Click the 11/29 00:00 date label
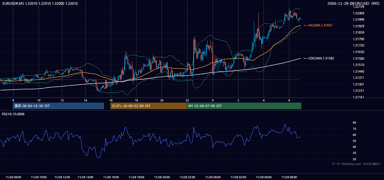 point(213,177)
